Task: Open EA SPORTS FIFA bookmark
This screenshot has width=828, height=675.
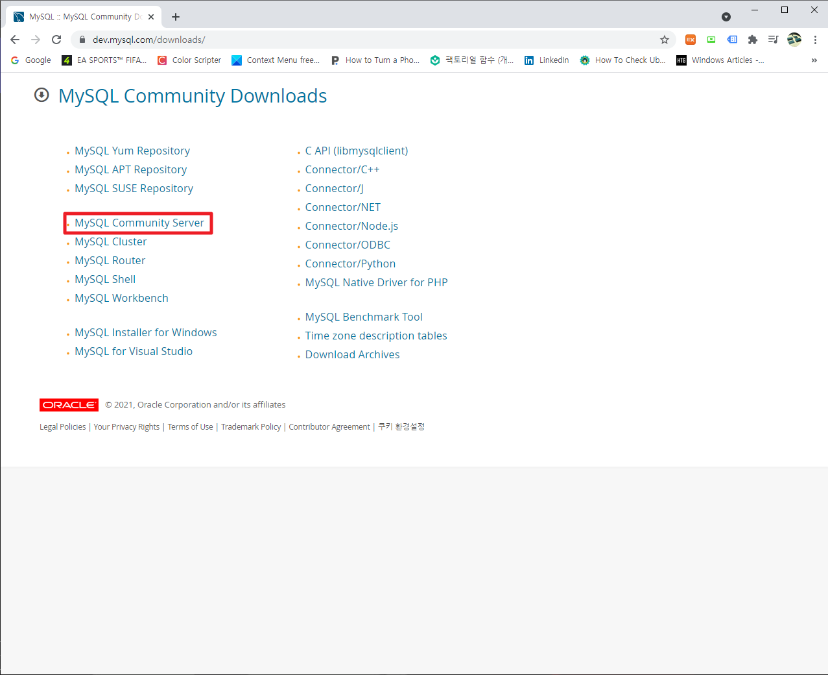Action: pos(104,60)
